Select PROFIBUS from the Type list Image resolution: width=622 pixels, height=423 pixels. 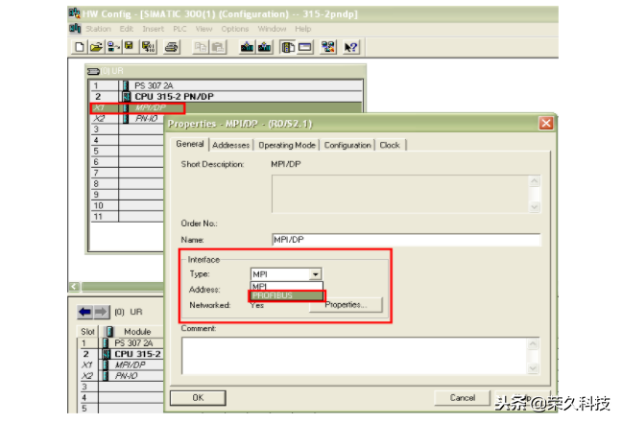click(285, 296)
